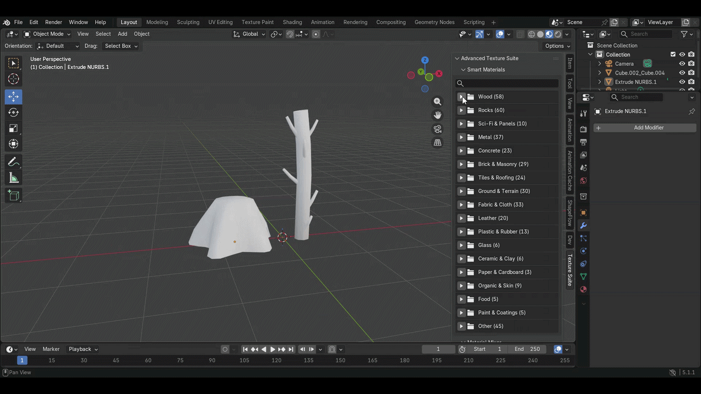Open the Render properties tab icon
The width and height of the screenshot is (701, 394).
point(583,129)
